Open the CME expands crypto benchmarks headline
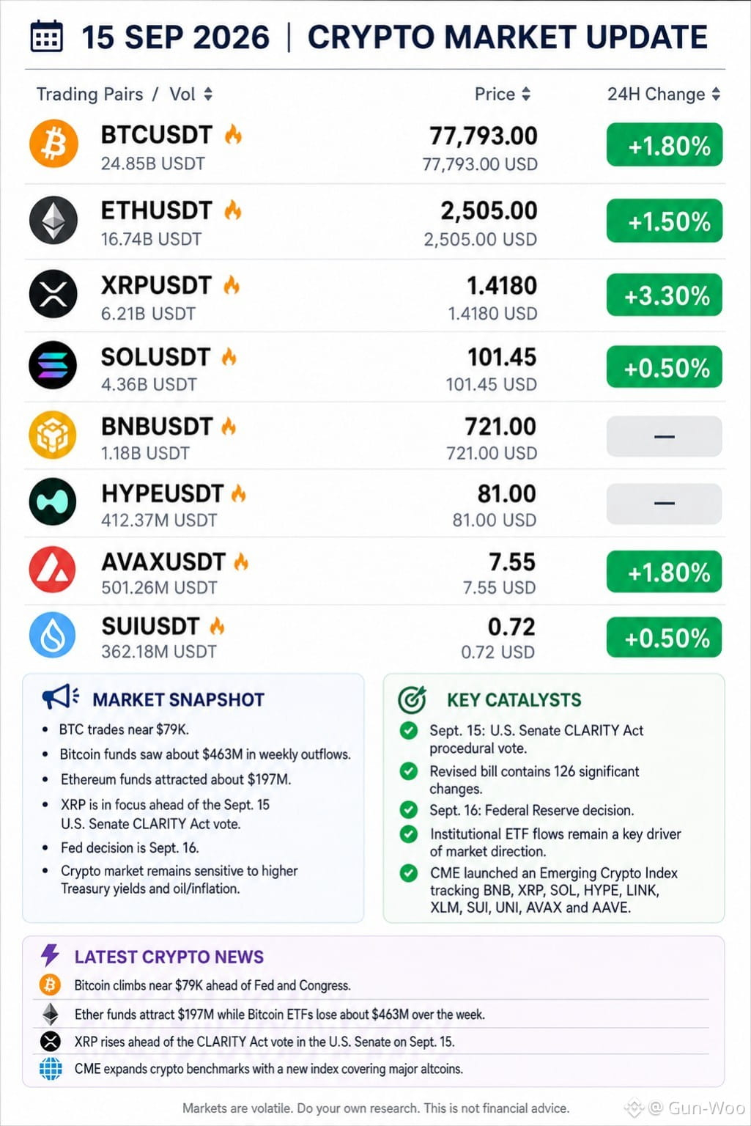The height and width of the screenshot is (1126, 751). (268, 1069)
